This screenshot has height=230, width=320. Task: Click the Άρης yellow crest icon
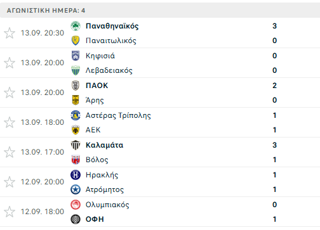coord(76,100)
